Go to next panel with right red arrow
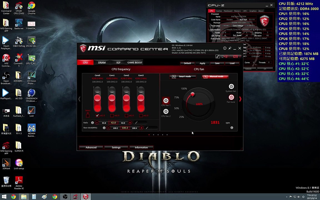Viewport: 320px width, 200px height. click(x=240, y=99)
